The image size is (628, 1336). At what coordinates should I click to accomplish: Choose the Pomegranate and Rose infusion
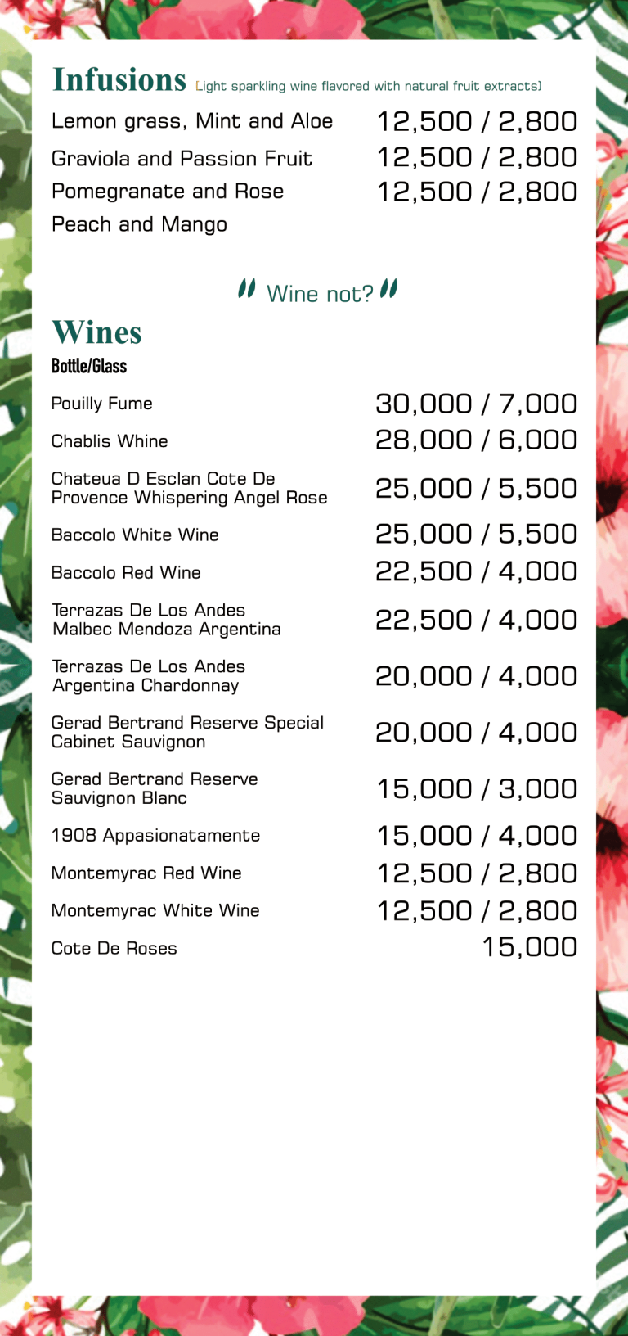point(168,192)
